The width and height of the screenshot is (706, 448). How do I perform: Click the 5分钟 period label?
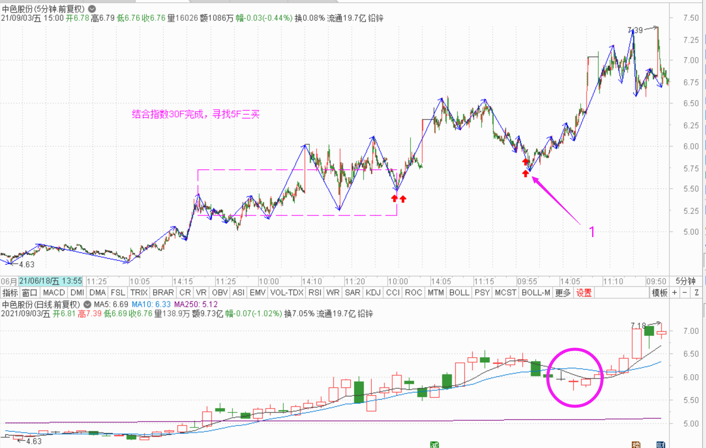(686, 281)
